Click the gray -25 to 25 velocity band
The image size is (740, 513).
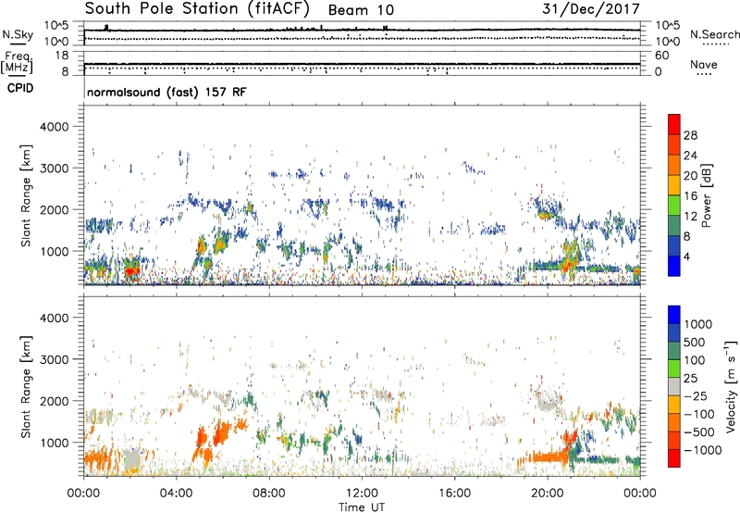point(674,386)
